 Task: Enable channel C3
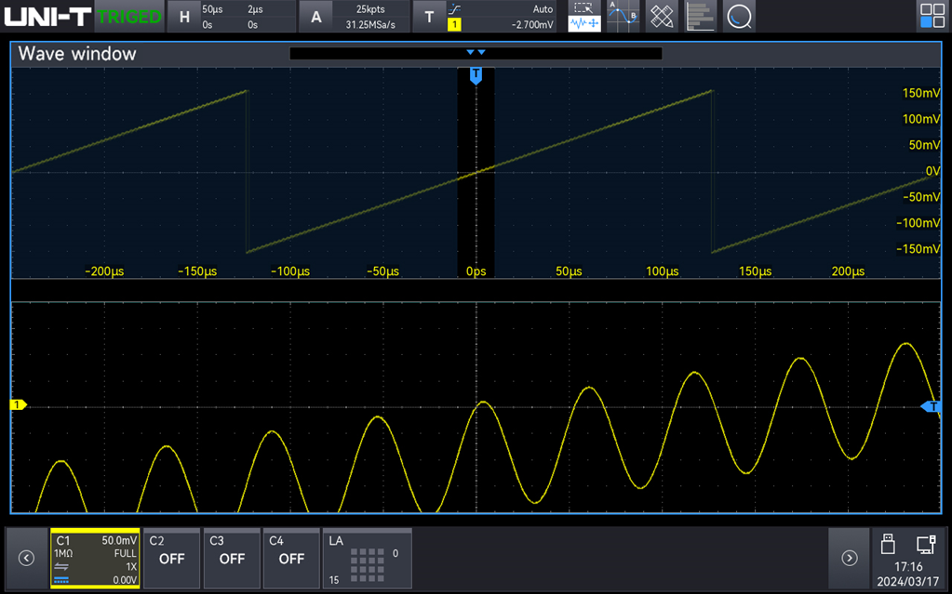[x=232, y=559]
